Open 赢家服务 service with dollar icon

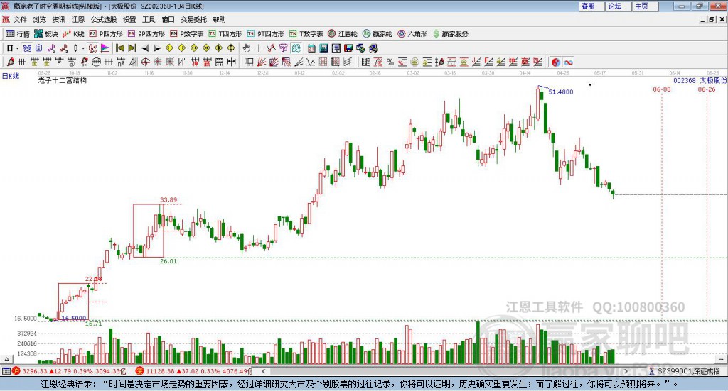point(450,34)
